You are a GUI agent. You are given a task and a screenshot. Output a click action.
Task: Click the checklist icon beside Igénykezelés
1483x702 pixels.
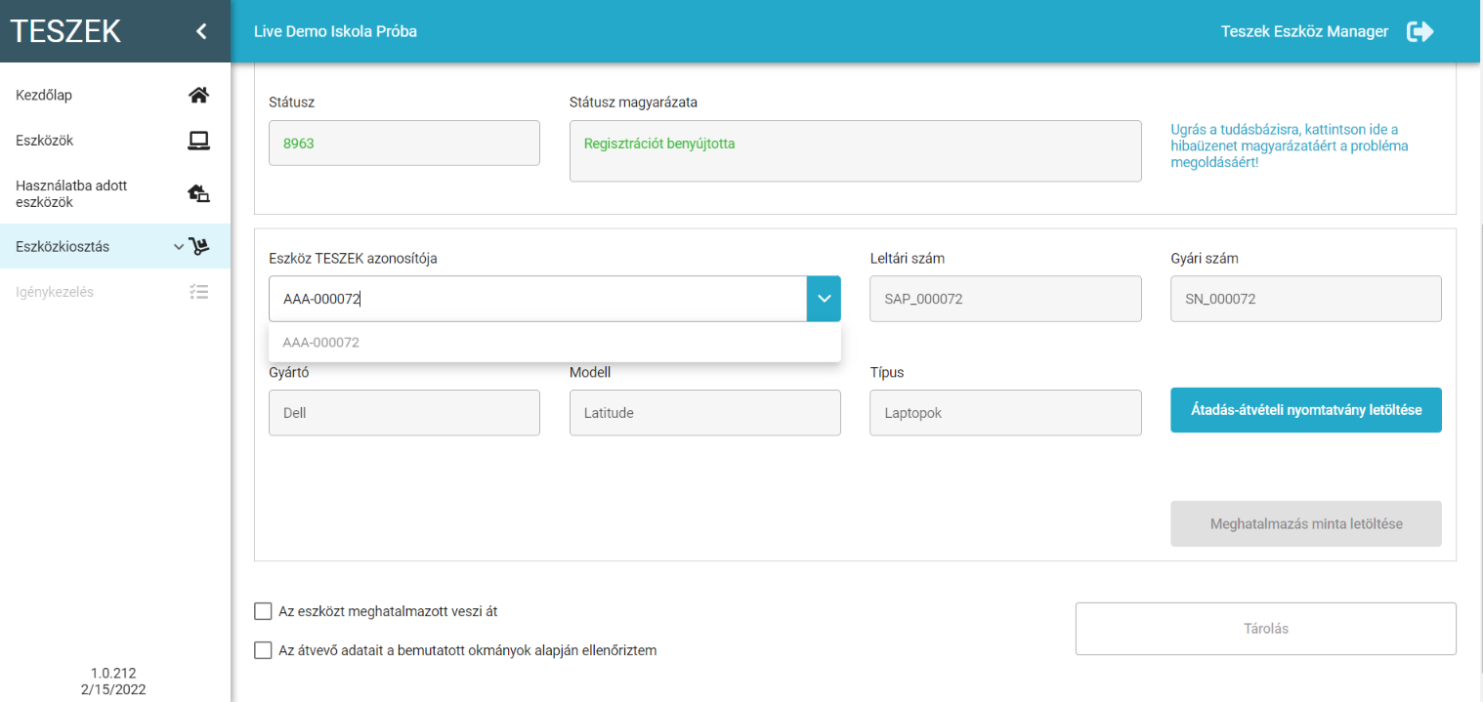coord(198,291)
